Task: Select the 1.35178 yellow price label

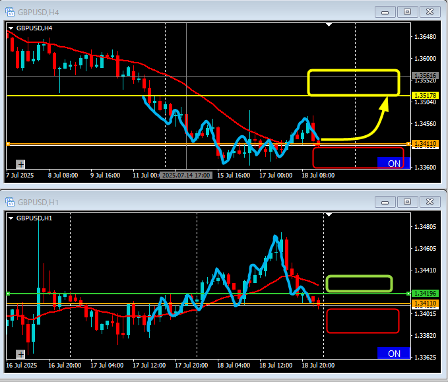Action: point(425,96)
